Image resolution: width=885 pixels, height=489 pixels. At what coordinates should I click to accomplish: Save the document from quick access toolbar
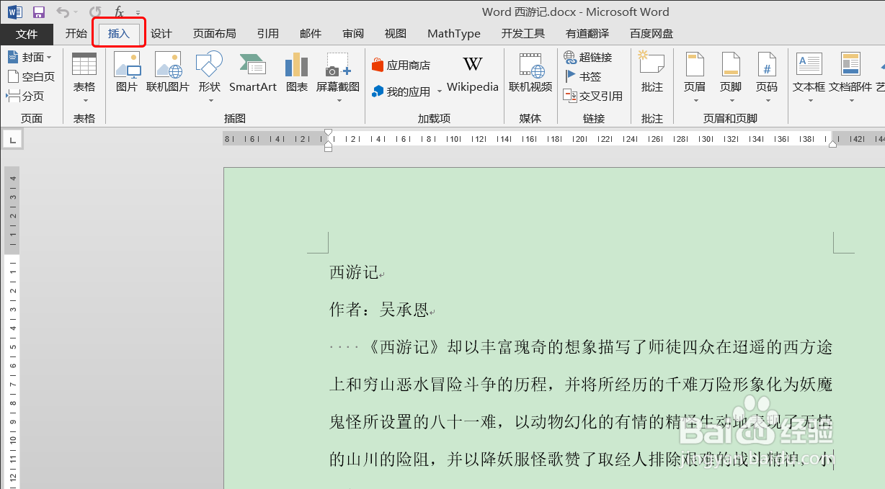click(x=37, y=11)
